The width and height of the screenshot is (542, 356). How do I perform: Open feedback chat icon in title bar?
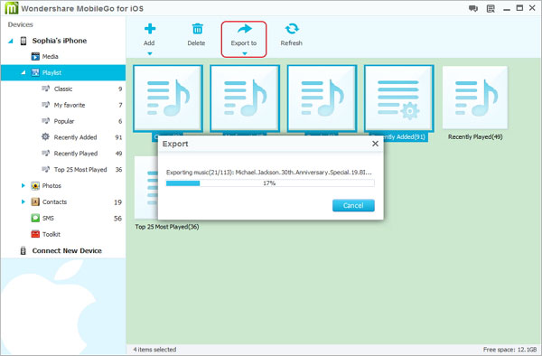(x=473, y=9)
